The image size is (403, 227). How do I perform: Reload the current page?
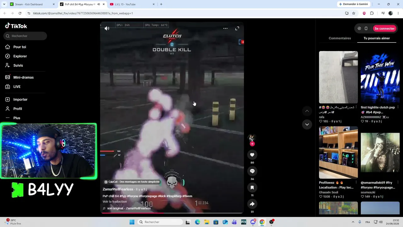(20, 13)
